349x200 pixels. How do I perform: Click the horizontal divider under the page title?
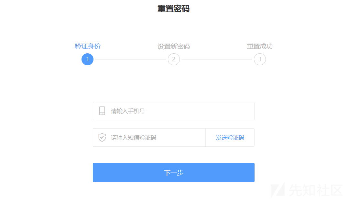tap(175, 23)
